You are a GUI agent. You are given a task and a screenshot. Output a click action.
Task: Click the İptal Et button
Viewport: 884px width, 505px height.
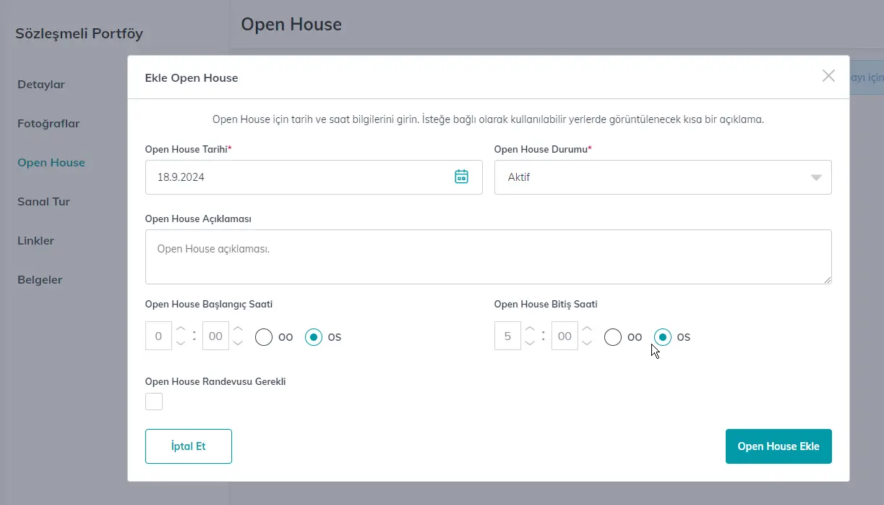click(189, 446)
